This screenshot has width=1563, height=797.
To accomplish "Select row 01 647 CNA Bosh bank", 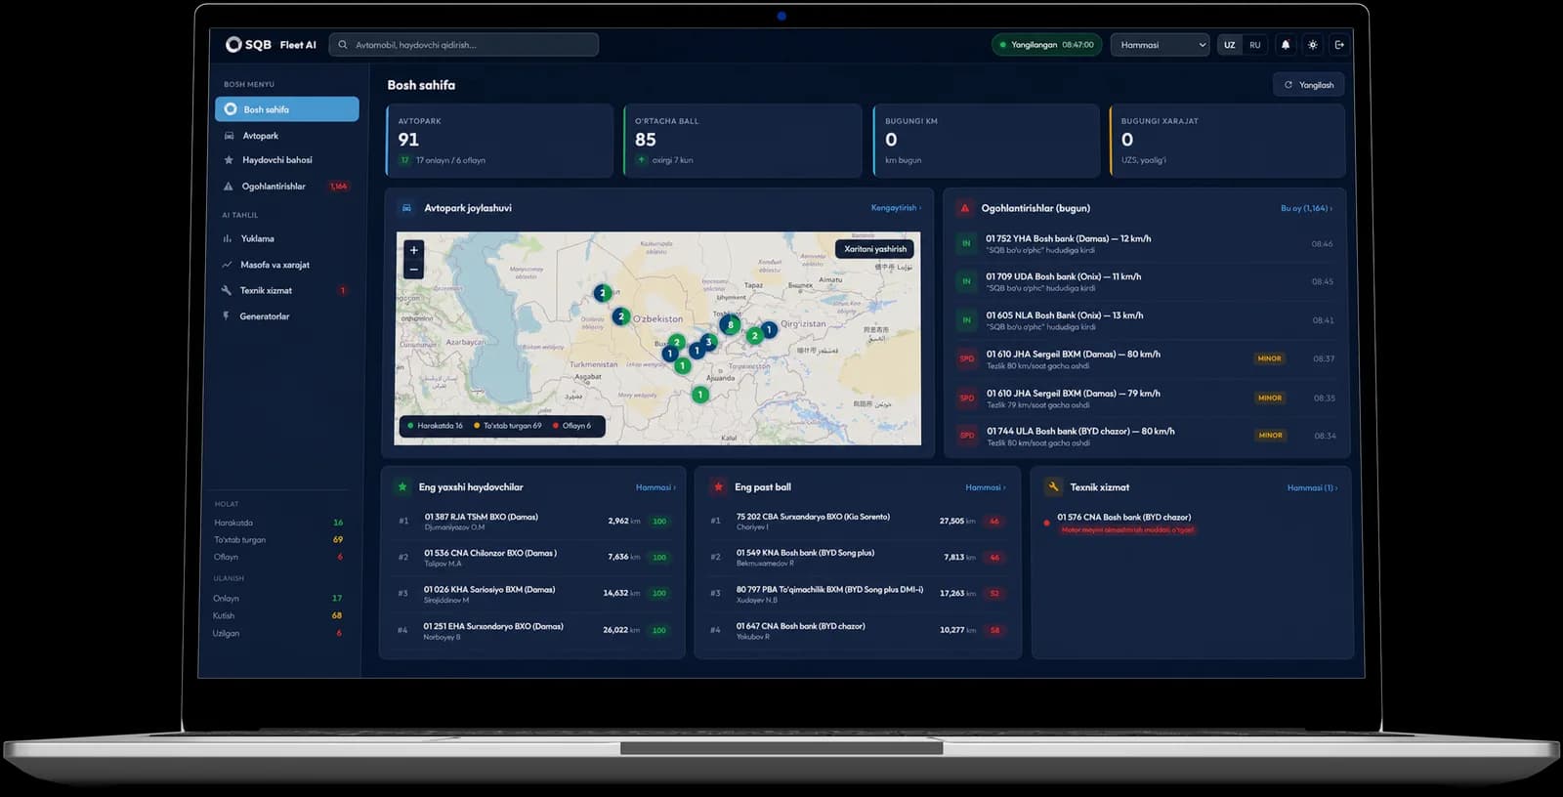I will pyautogui.click(x=857, y=631).
